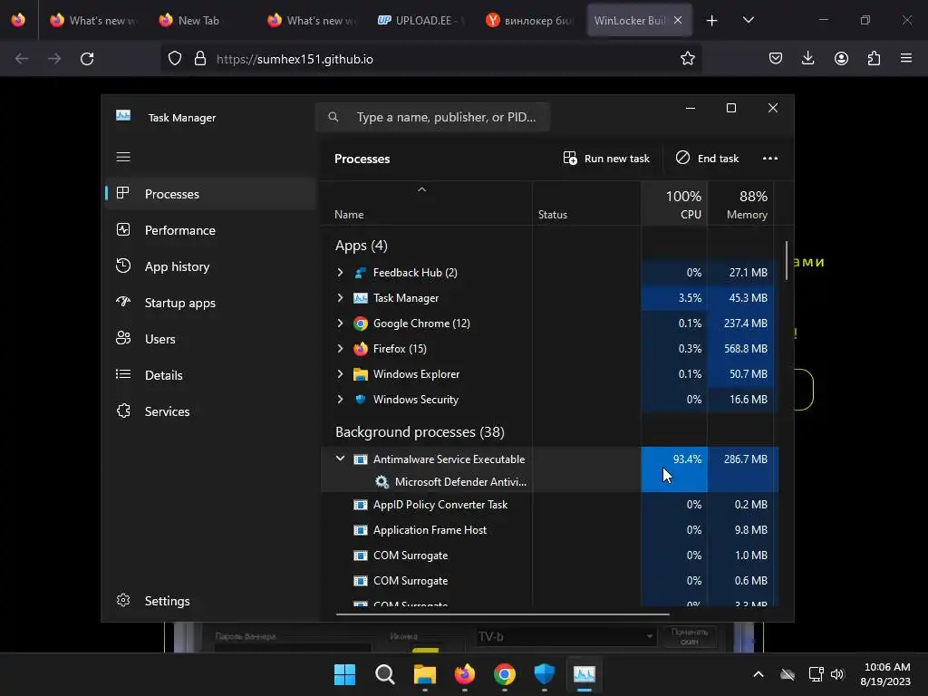
Task: Switch to App history page
Action: coord(210,266)
